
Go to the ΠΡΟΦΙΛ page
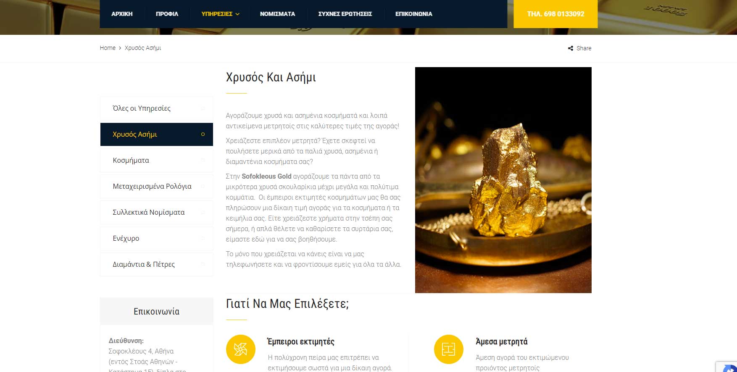click(x=167, y=14)
